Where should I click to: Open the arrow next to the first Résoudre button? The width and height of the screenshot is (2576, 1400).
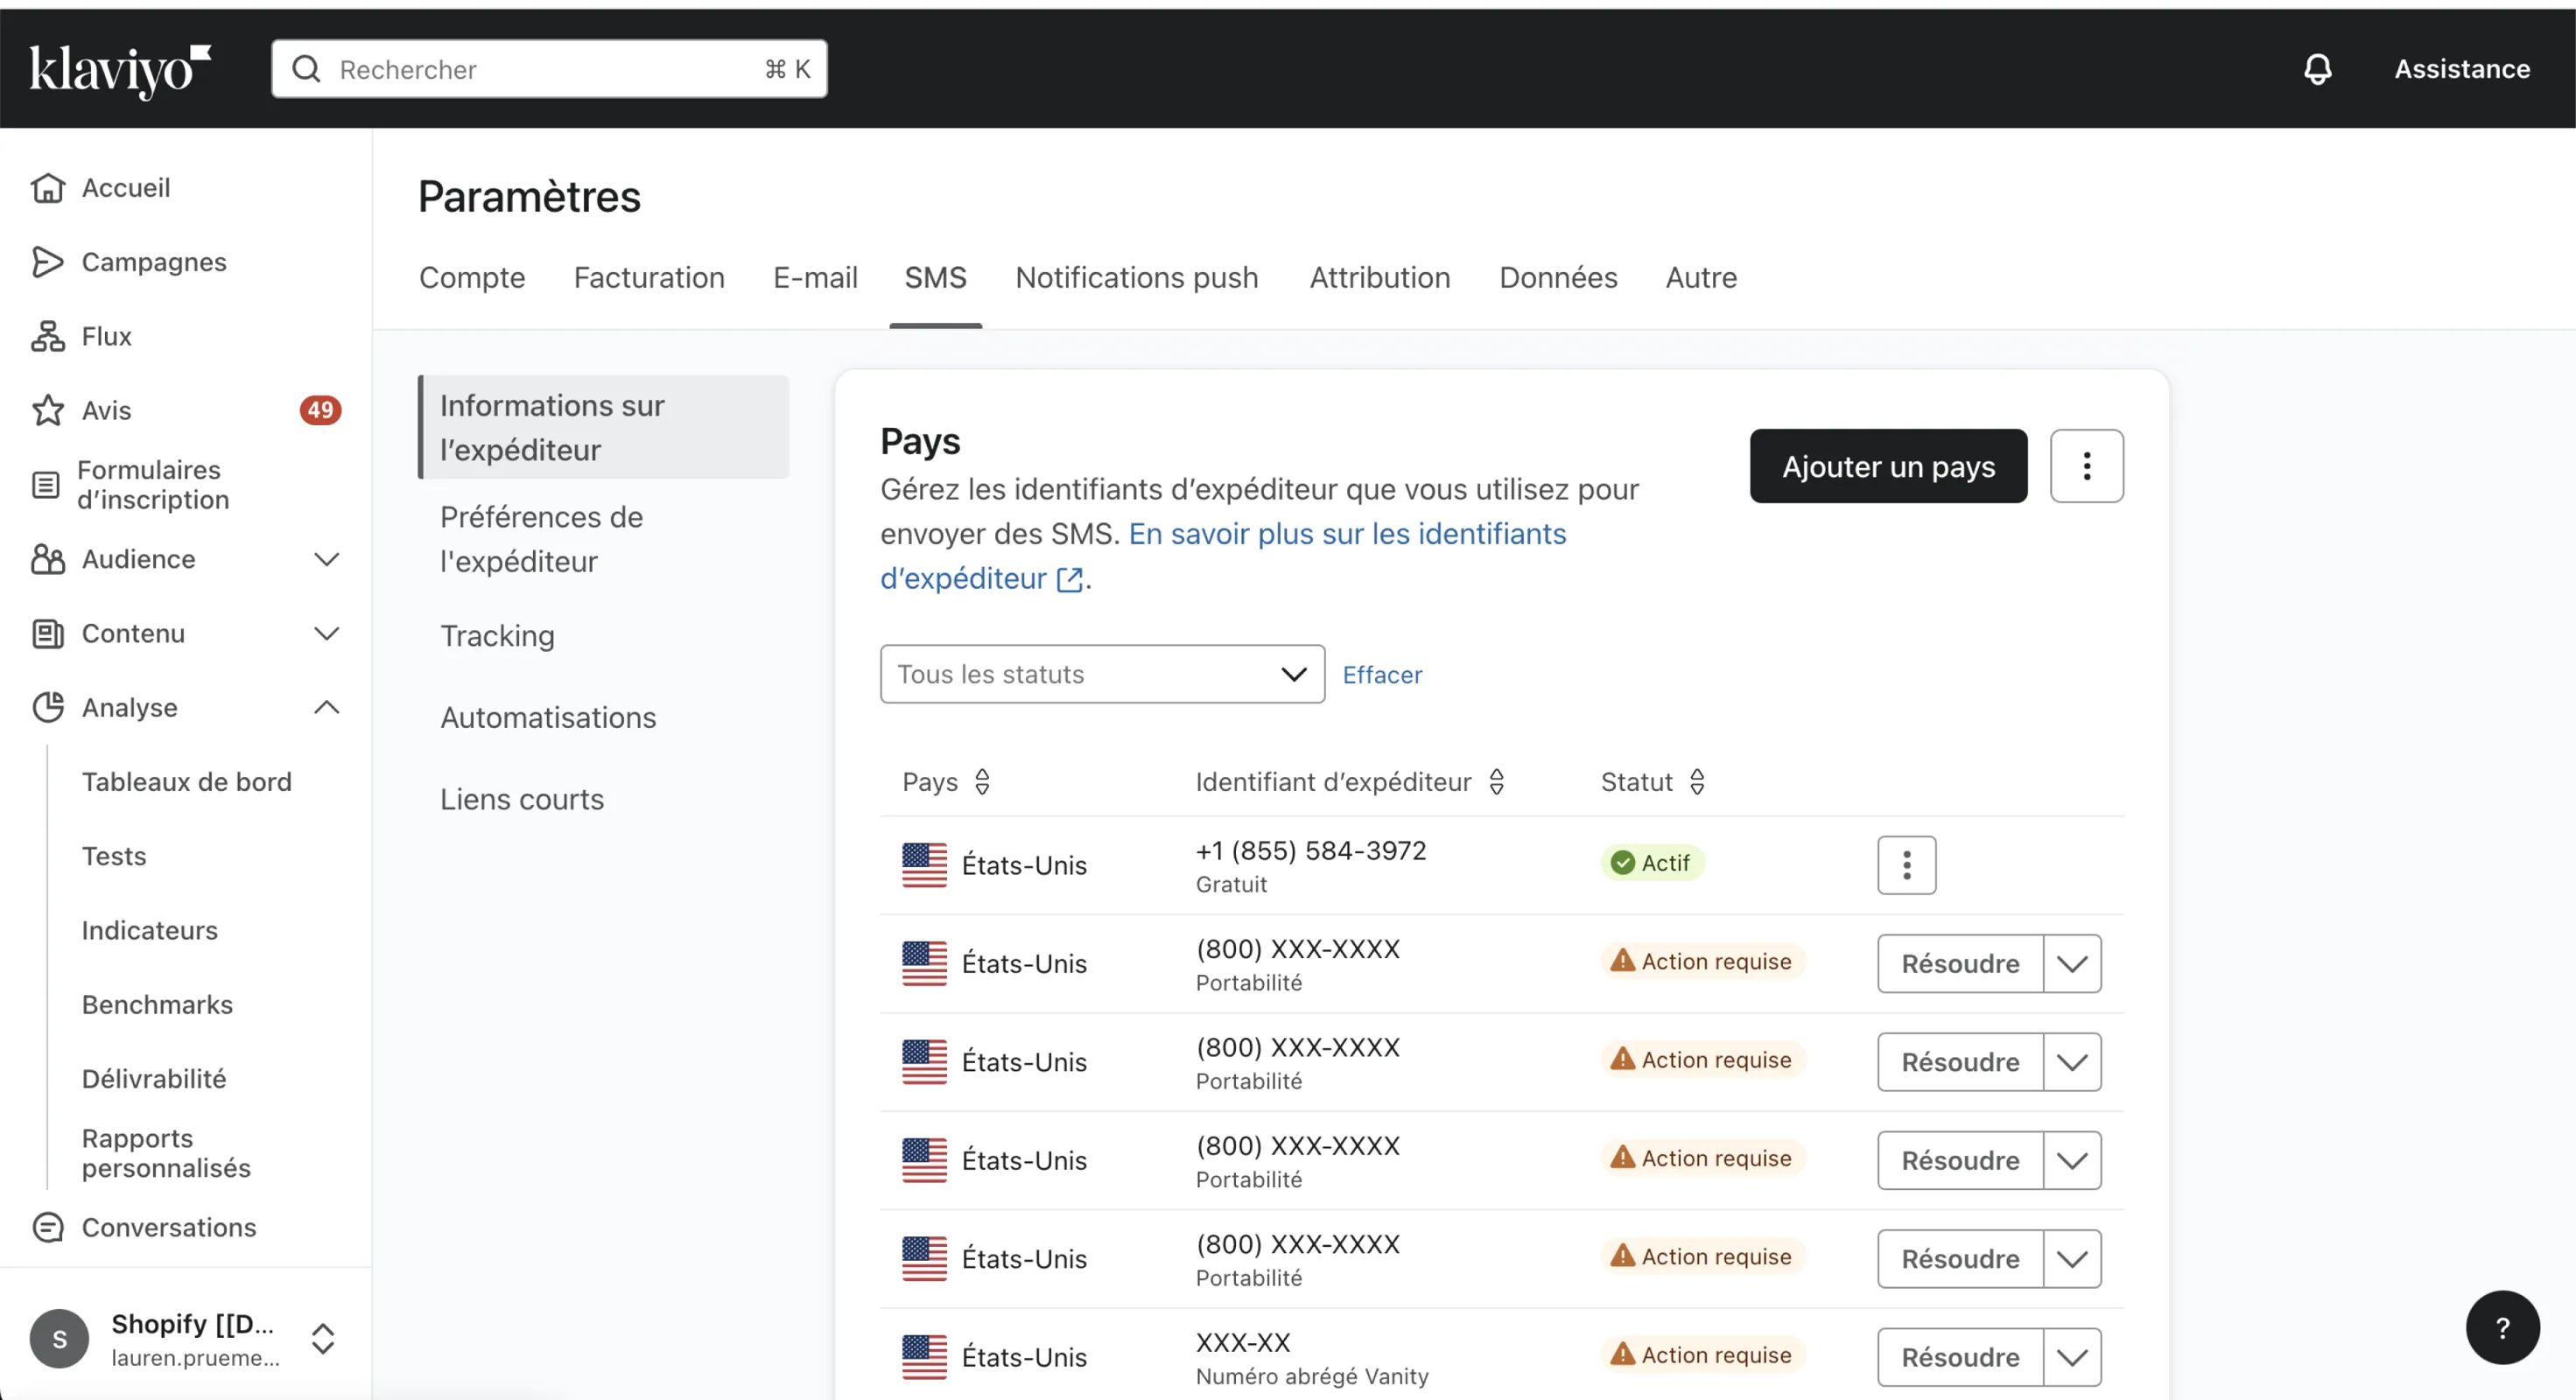(2072, 964)
